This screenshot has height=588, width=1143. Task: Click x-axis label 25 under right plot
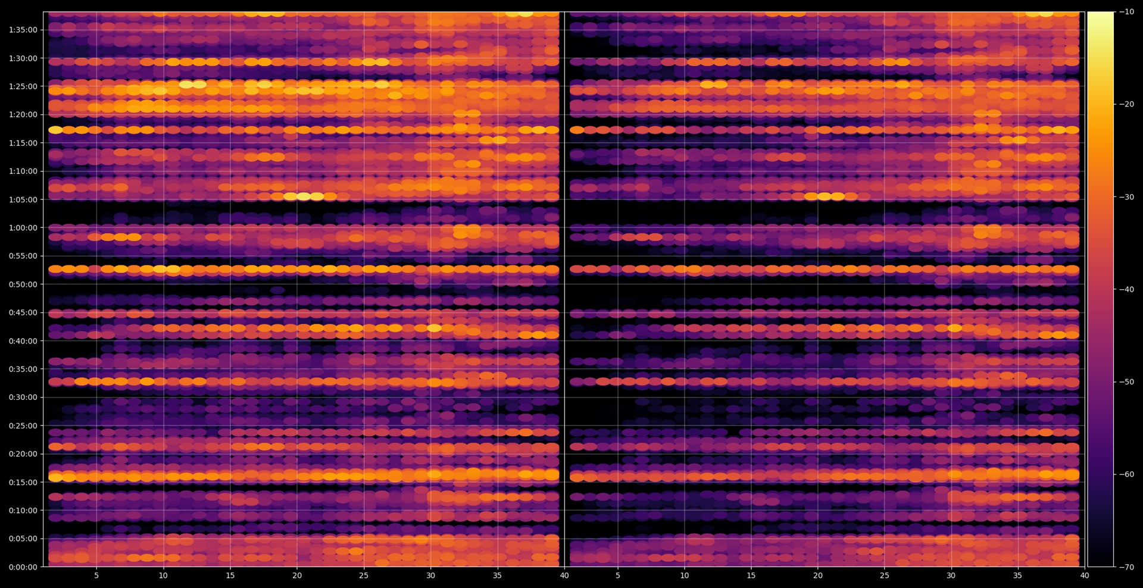pos(885,576)
